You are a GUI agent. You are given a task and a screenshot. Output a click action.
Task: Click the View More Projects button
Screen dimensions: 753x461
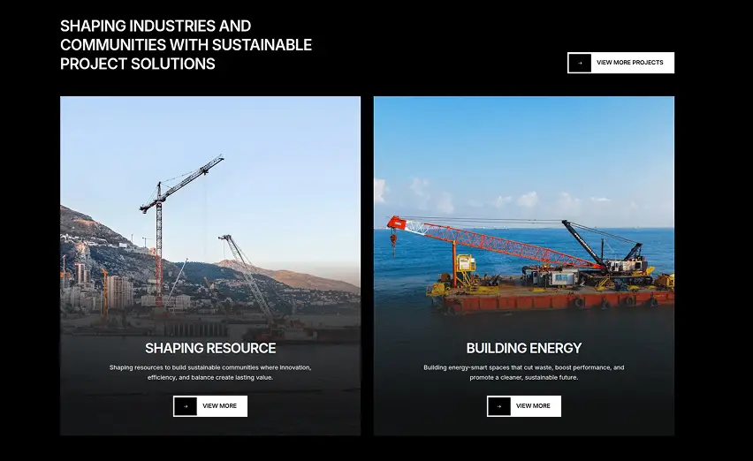(620, 63)
